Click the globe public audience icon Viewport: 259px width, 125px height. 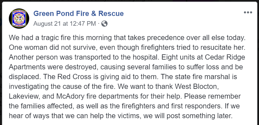(x=104, y=24)
